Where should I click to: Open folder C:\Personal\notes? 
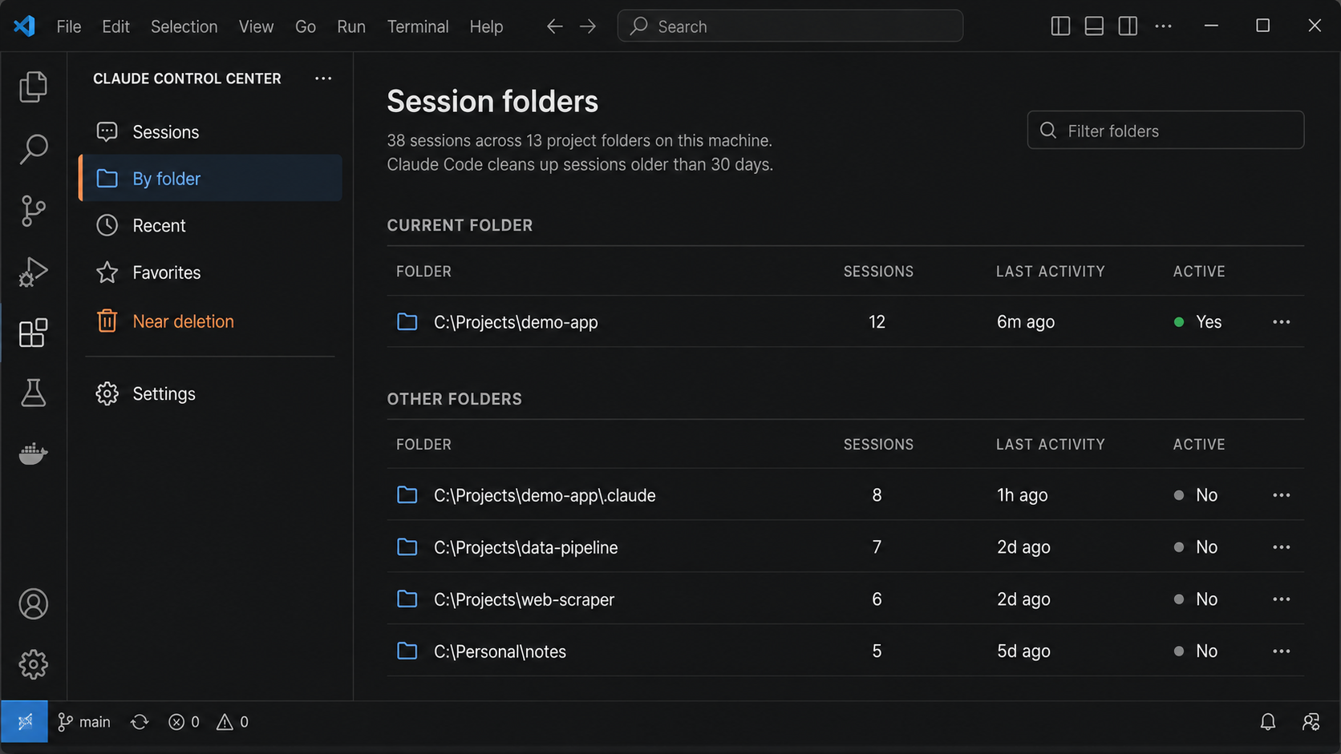[x=500, y=651]
